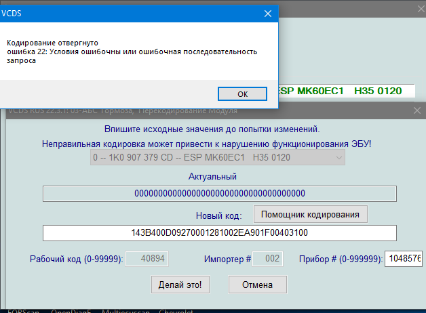Cancel recoding with Отмена button

tap(258, 285)
